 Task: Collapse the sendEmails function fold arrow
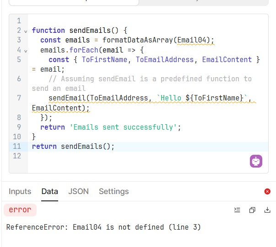point(25,31)
